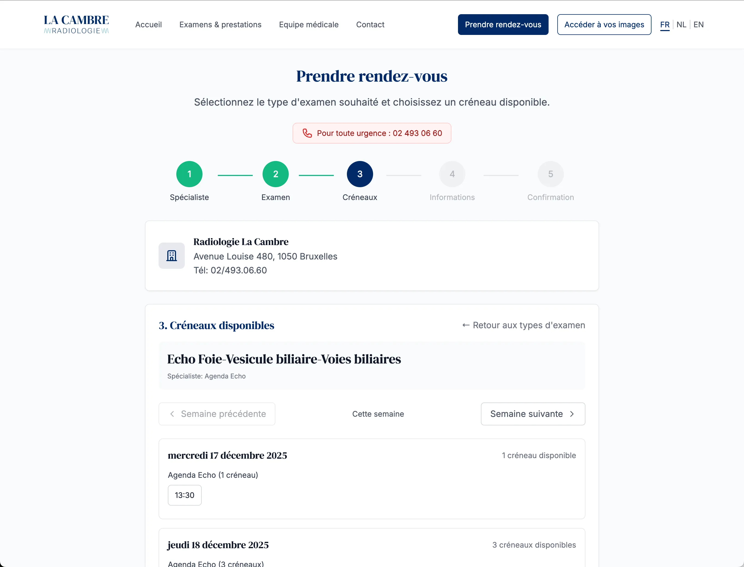Viewport: 744px width, 567px height.
Task: Click the progress line between steps 2 and 3
Action: [x=316, y=175]
